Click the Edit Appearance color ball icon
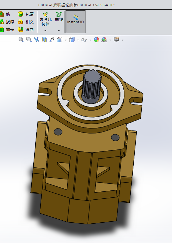Screen dimensions: 172x243 [x=96, y=40]
